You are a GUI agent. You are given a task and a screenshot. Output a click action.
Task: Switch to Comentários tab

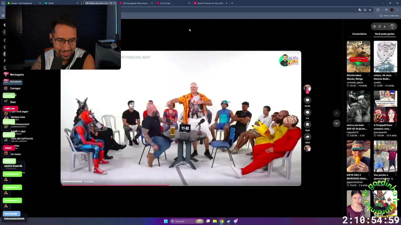[x=359, y=34]
